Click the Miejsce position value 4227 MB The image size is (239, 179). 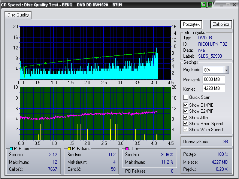(220, 162)
